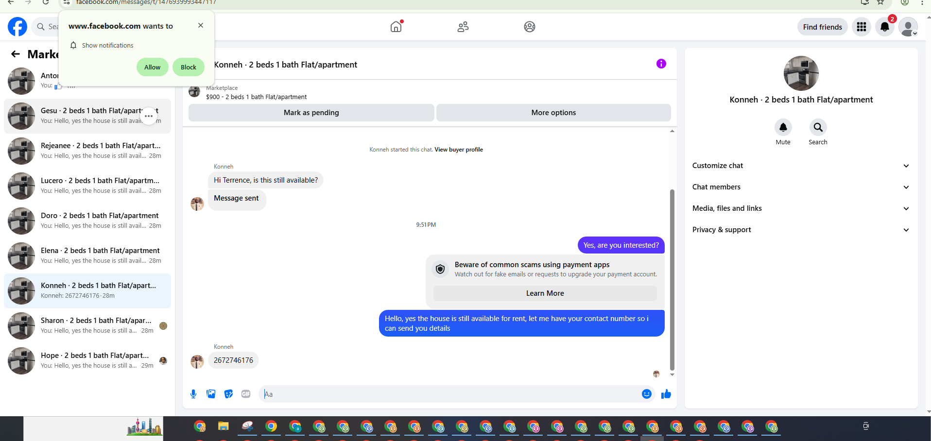
Task: Expand Media, files and links section
Action: (x=801, y=208)
